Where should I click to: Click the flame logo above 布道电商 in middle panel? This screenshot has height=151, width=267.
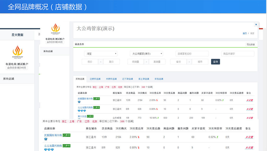point(56,29)
